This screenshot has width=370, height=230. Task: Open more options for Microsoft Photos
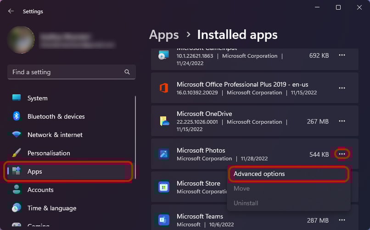(342, 154)
